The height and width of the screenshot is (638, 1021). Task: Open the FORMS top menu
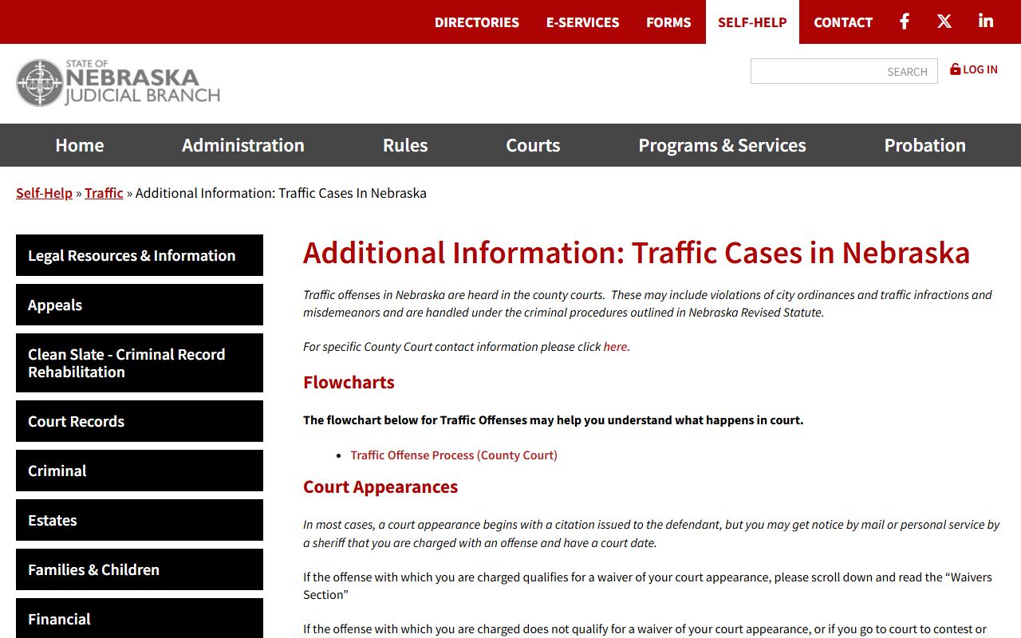[668, 22]
